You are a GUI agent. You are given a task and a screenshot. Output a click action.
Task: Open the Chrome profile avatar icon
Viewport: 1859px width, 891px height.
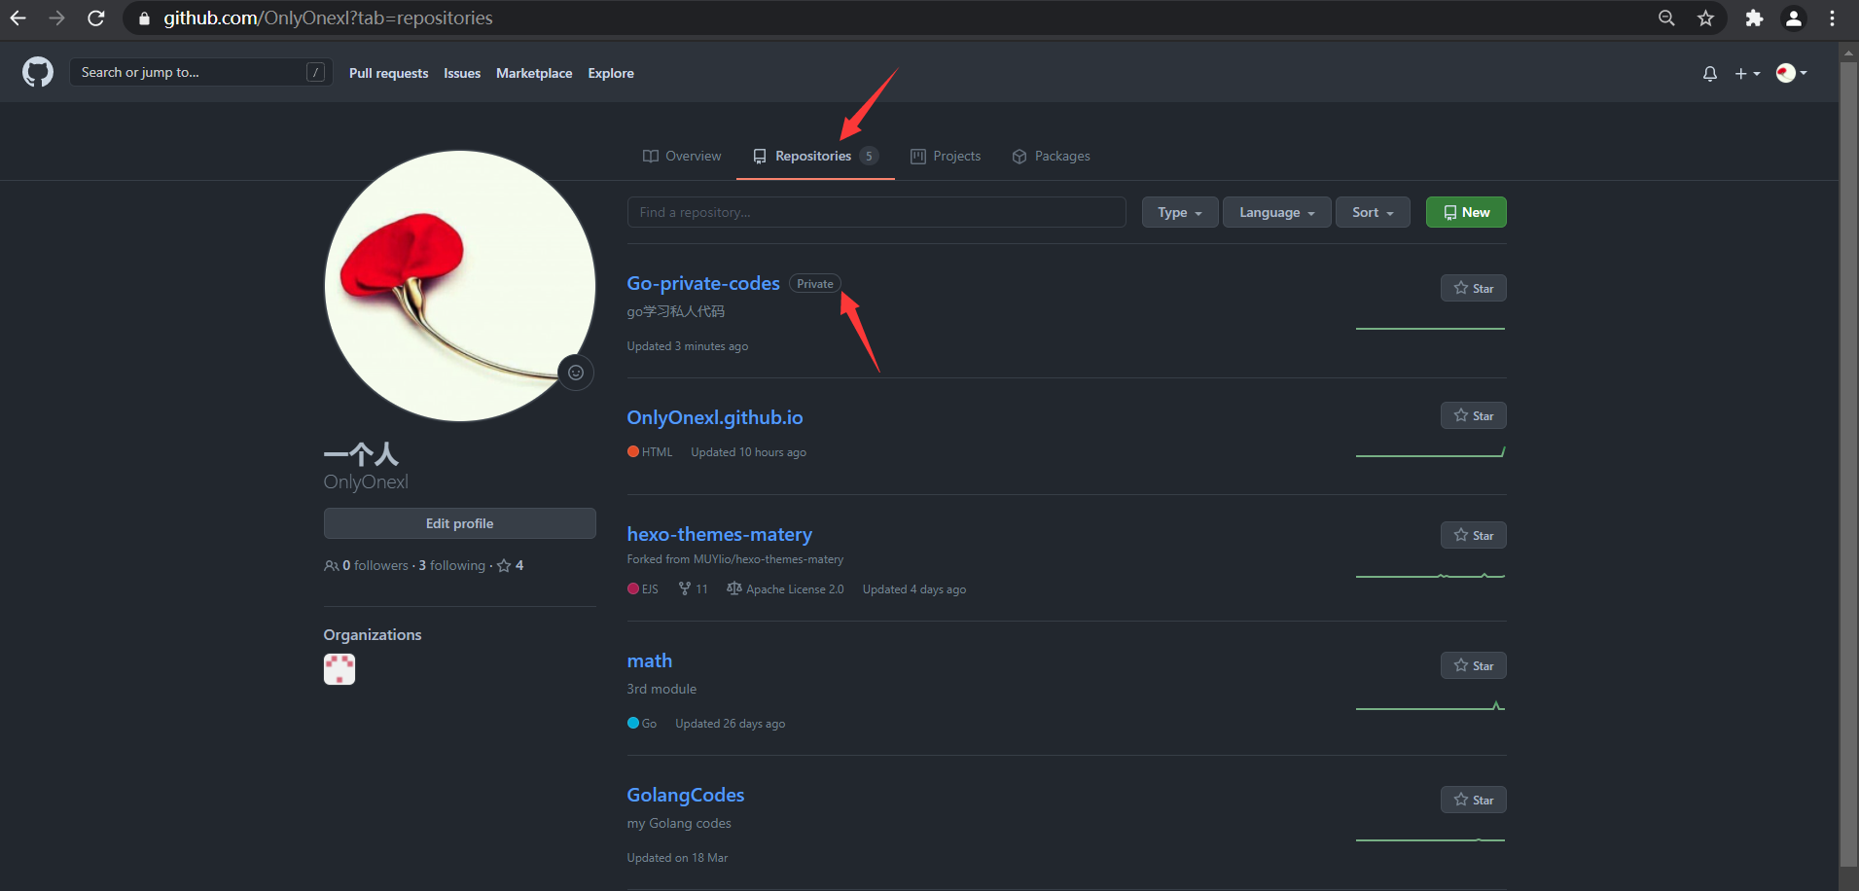[x=1793, y=18]
